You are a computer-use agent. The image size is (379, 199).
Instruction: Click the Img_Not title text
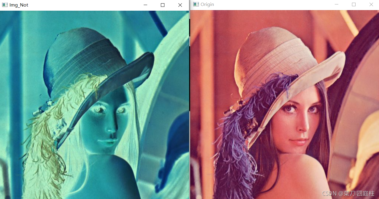coord(19,5)
